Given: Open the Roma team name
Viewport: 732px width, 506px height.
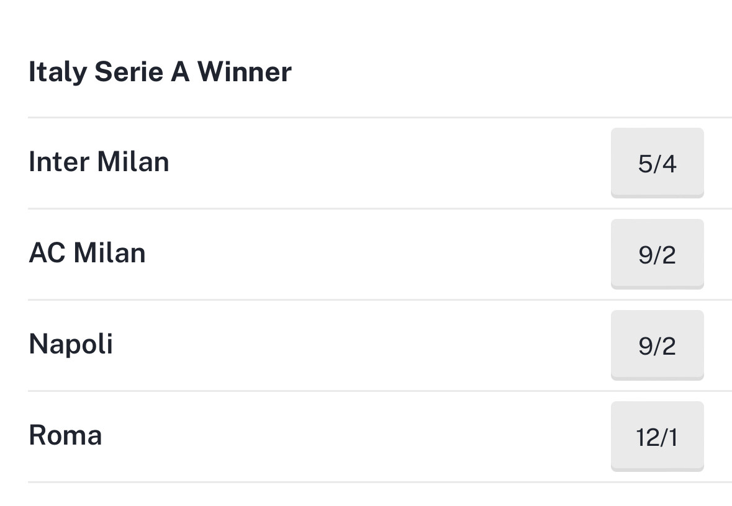Looking at the screenshot, I should [x=65, y=435].
